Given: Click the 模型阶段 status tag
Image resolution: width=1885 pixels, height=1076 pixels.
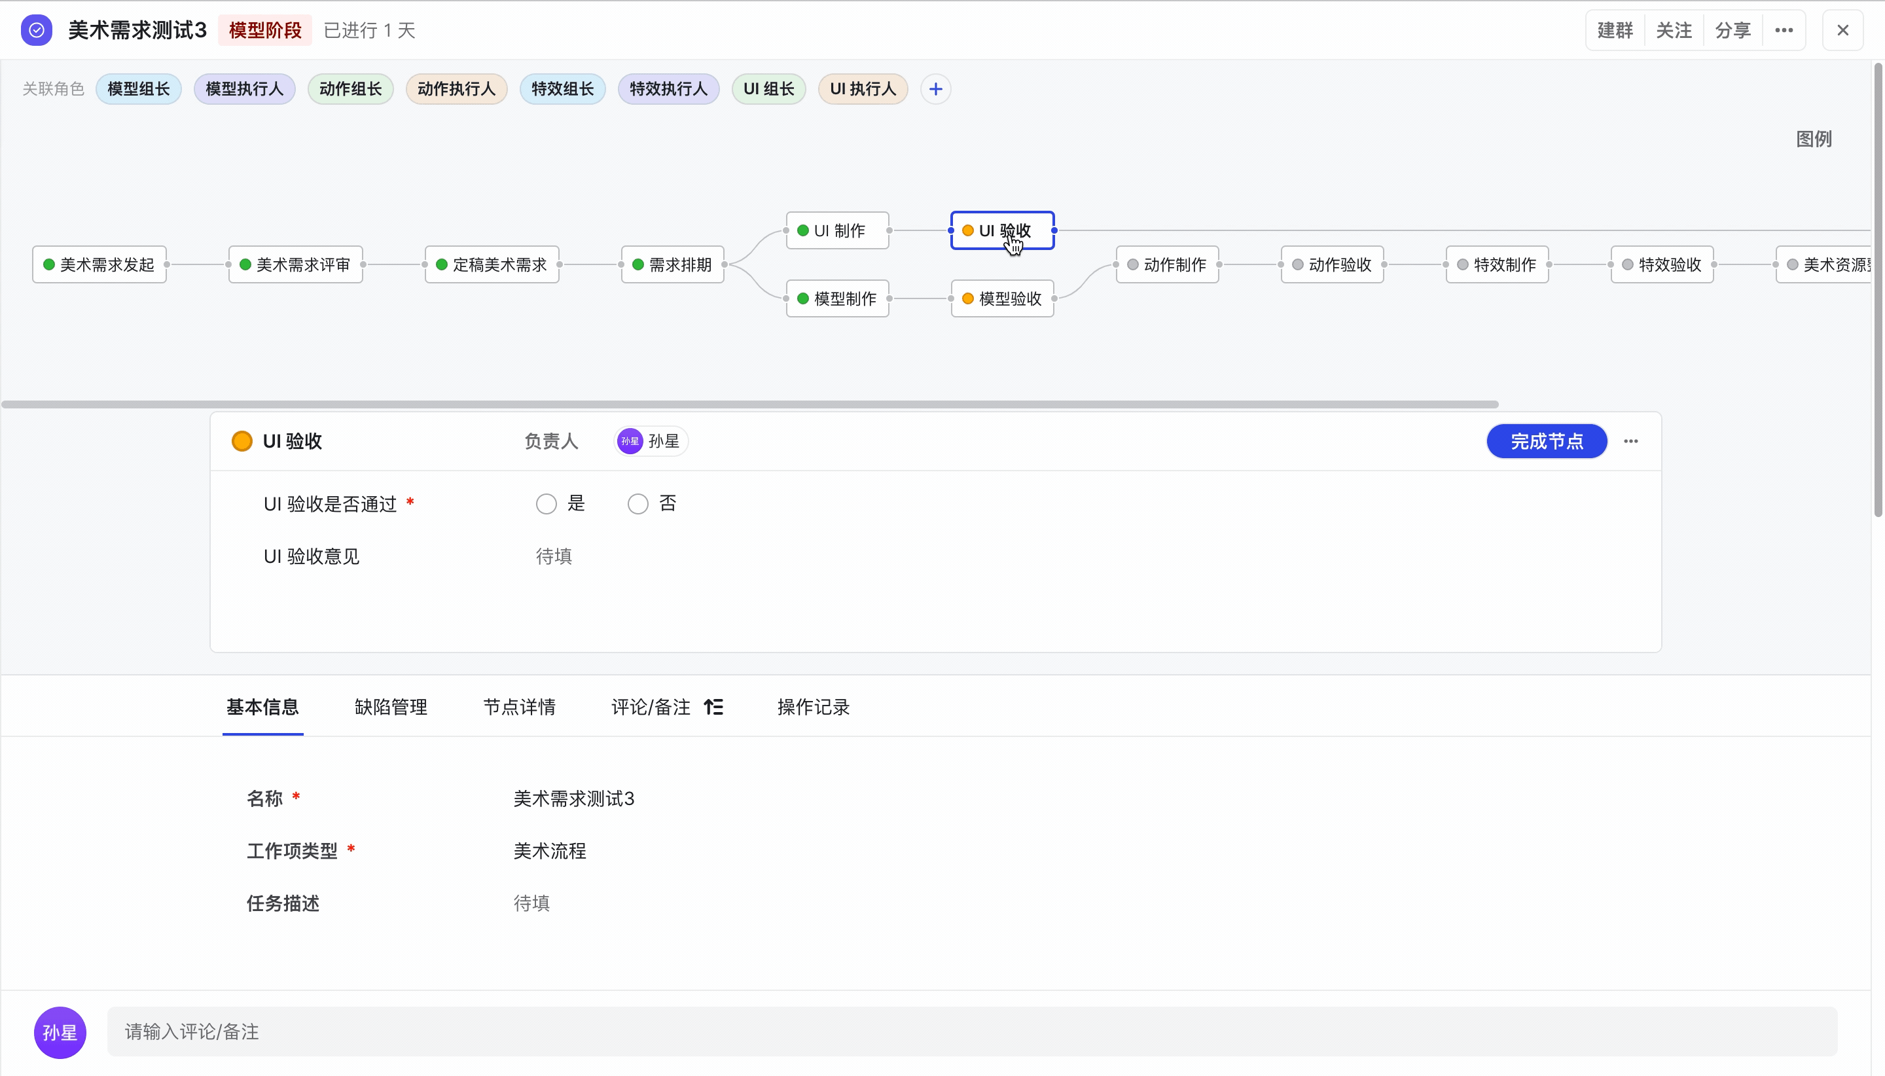Looking at the screenshot, I should point(265,30).
